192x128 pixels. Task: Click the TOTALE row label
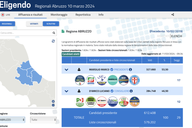pos(79,118)
